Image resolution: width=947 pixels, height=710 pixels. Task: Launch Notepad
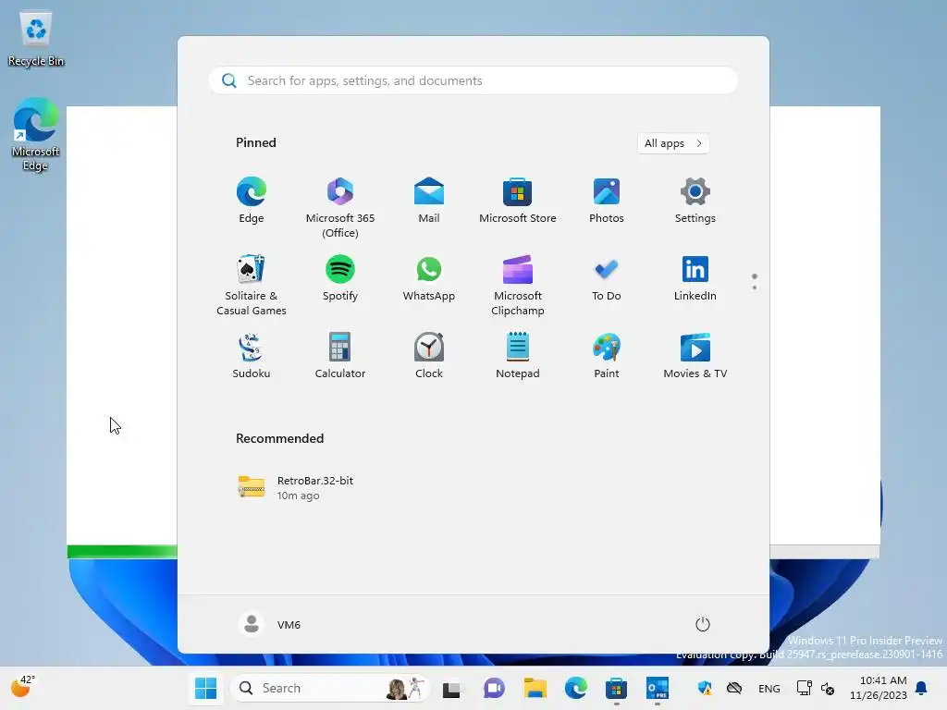(x=518, y=356)
